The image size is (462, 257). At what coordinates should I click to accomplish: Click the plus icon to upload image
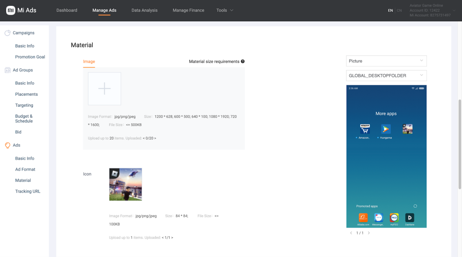(104, 89)
